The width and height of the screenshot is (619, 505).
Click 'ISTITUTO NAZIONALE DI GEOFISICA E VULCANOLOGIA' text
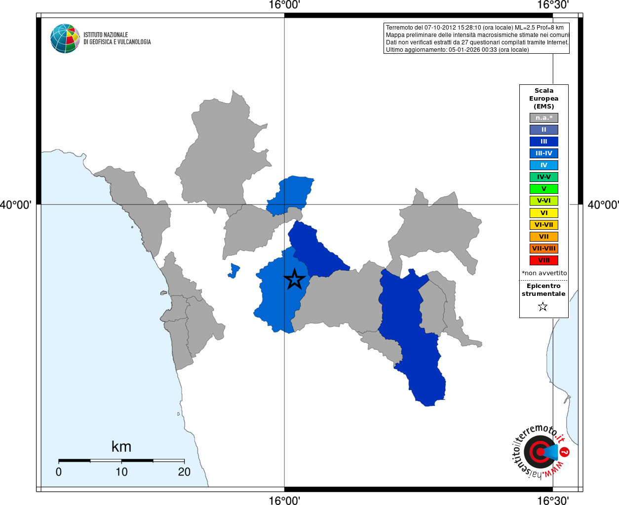(x=117, y=38)
